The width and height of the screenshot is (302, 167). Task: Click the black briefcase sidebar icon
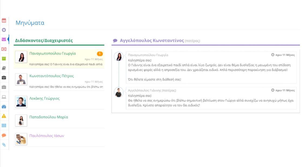point(4,78)
